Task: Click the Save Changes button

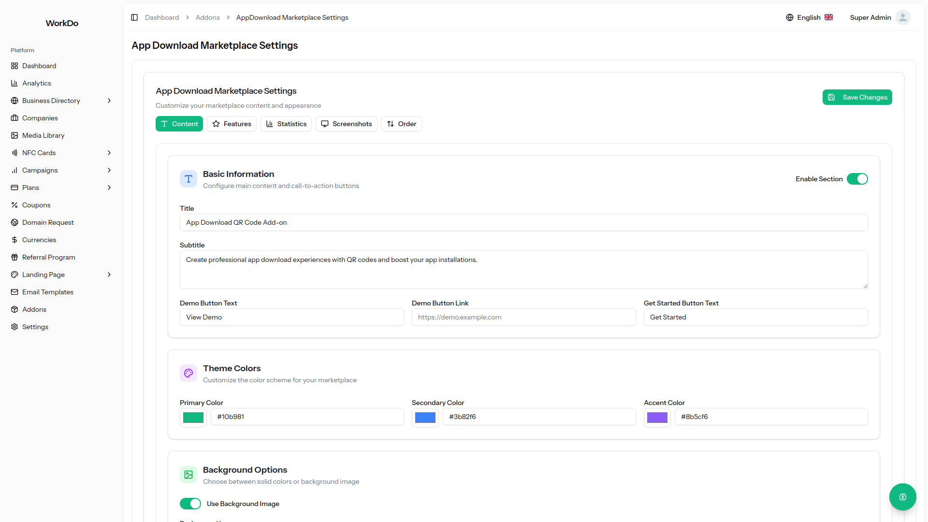Action: tap(857, 97)
